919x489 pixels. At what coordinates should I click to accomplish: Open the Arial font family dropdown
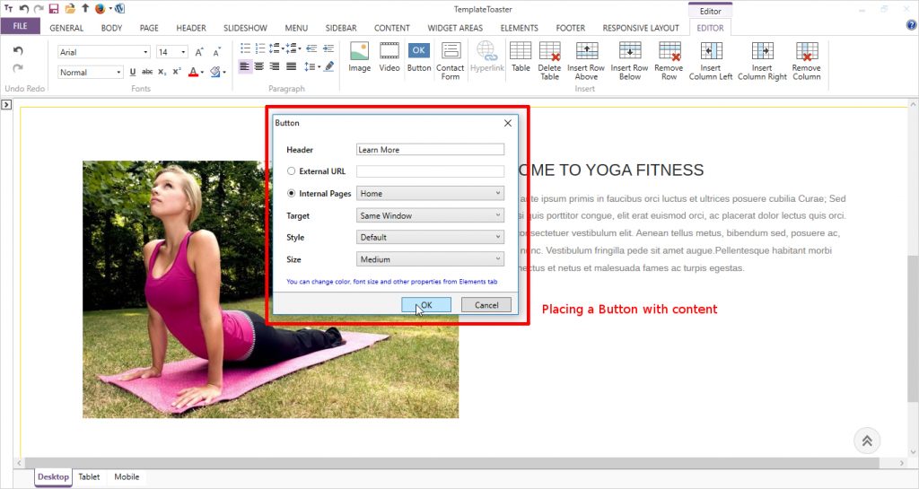coord(103,52)
